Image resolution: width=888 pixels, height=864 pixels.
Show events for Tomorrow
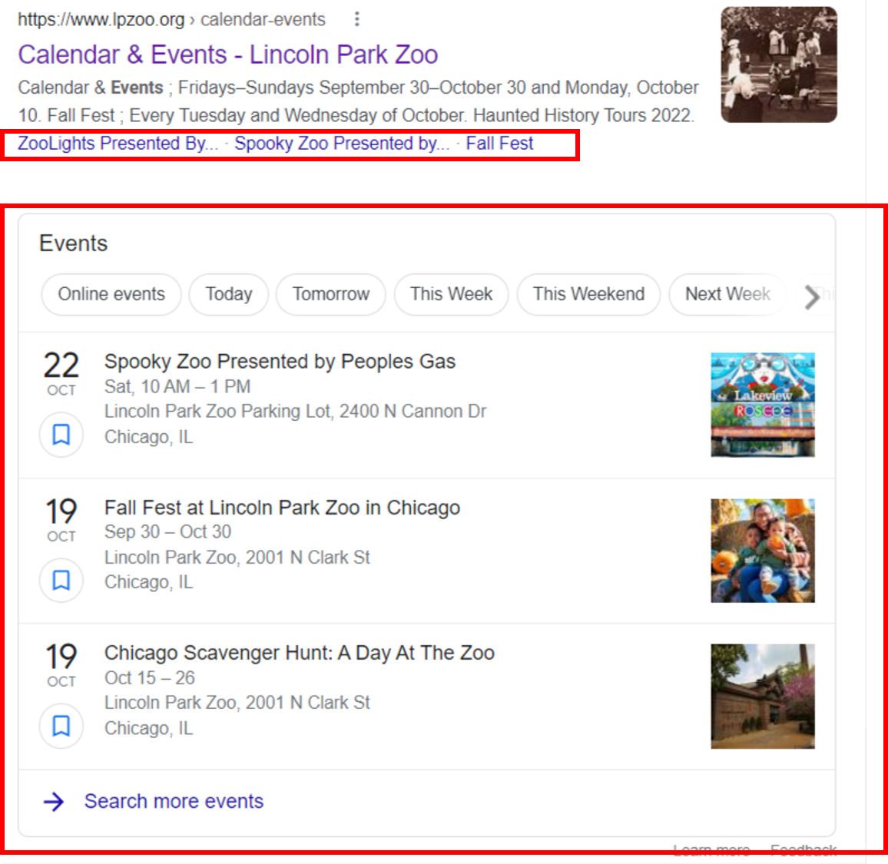coord(331,294)
